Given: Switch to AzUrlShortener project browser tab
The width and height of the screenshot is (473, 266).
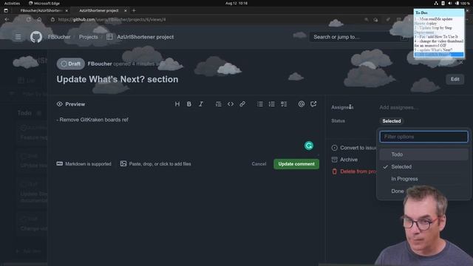Looking at the screenshot, I should 99,10.
